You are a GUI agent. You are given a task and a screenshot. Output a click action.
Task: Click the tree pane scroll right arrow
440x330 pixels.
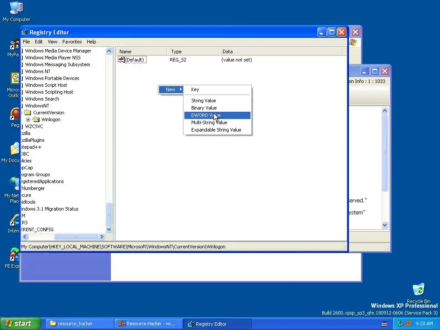pos(101,237)
